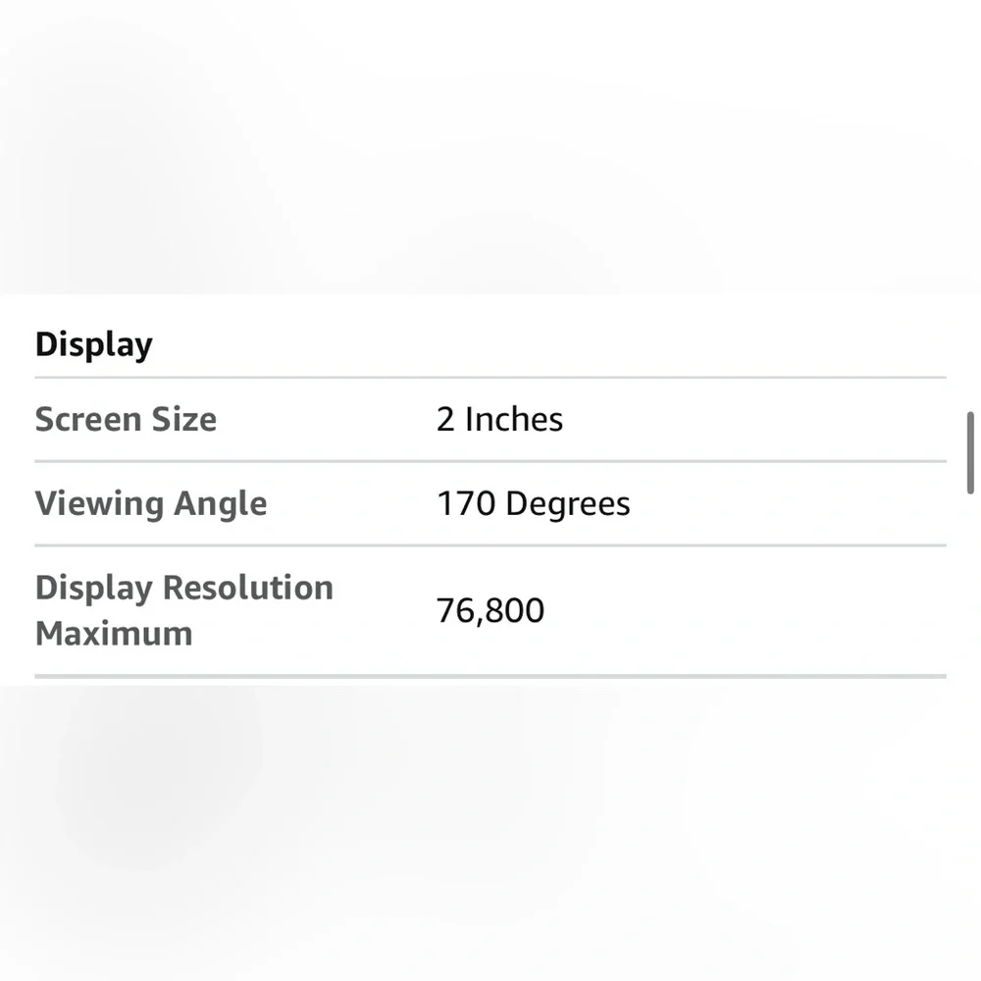981x981 pixels.
Task: Select the Viewing Angle label
Action: (x=151, y=504)
